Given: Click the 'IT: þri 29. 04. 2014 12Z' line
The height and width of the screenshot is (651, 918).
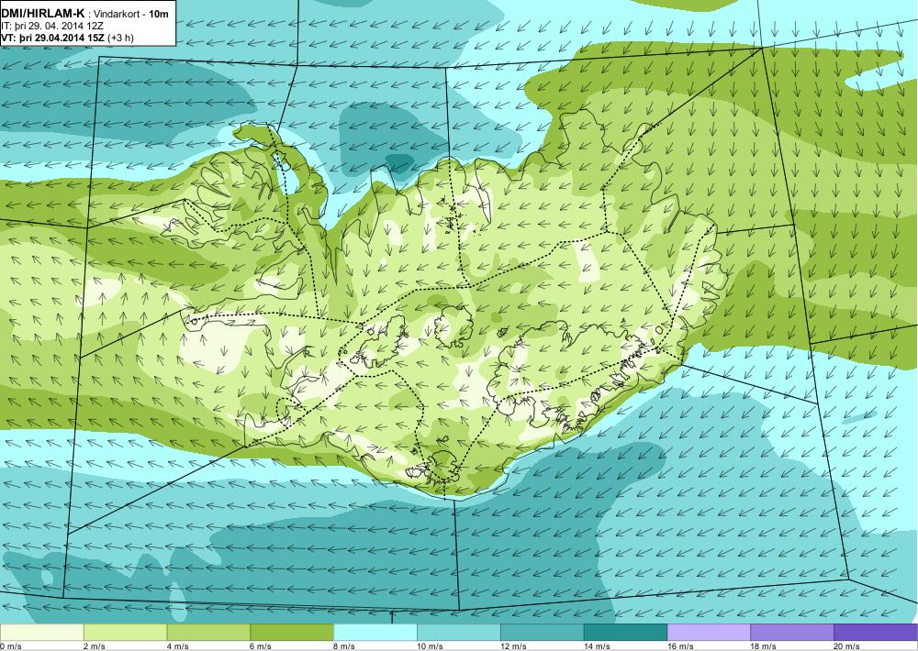Looking at the screenshot, I should coord(52,26).
